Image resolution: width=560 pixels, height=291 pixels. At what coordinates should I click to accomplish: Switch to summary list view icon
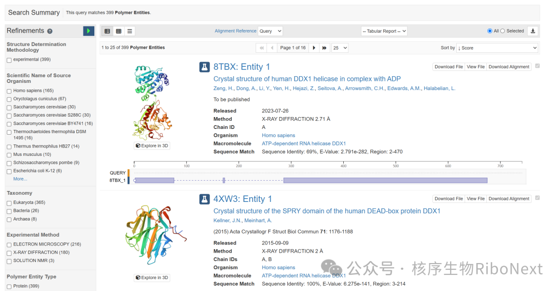tap(107, 32)
